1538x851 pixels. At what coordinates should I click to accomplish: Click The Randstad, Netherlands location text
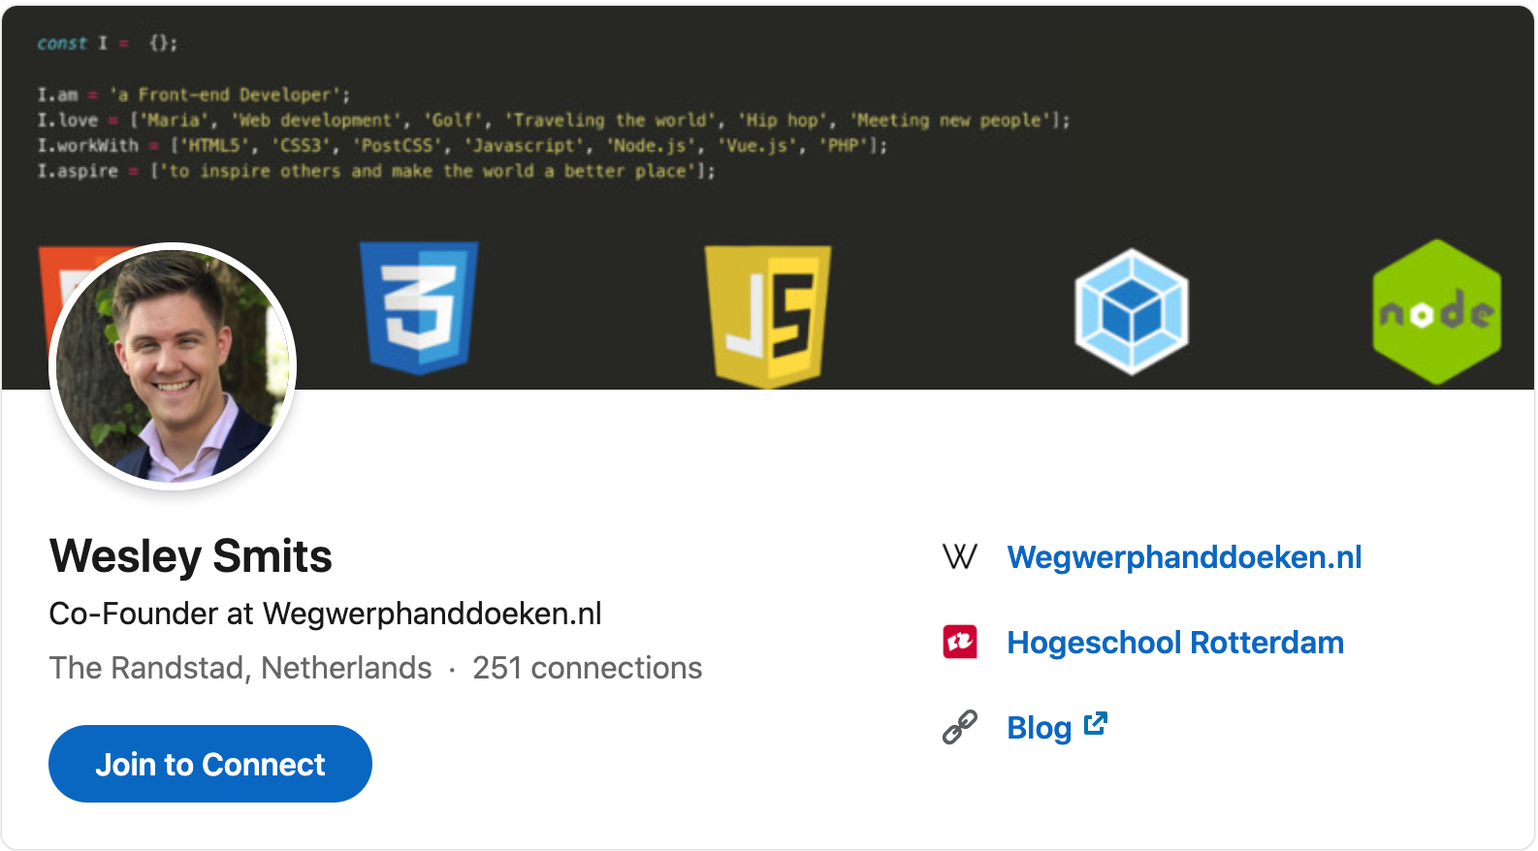240,668
